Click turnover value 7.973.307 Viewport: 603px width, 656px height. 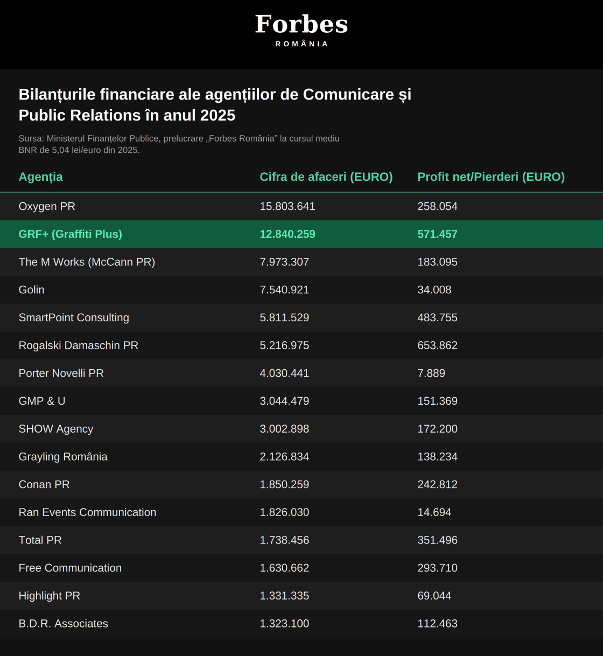coord(284,262)
